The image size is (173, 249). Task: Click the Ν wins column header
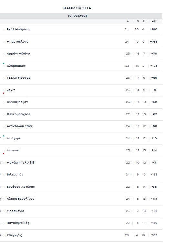138,21
